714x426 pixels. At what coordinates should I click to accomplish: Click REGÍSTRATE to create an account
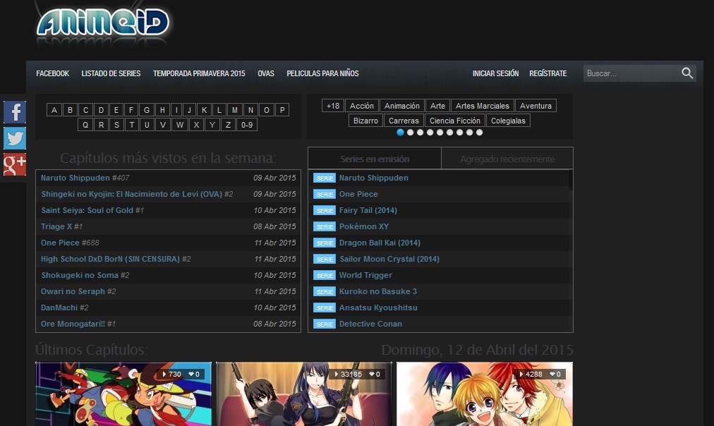(x=548, y=73)
